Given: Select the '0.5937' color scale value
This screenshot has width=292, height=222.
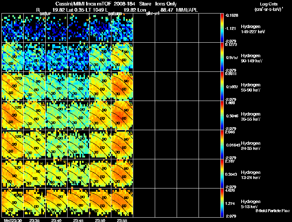Looking at the screenshot, I should coord(232,87).
